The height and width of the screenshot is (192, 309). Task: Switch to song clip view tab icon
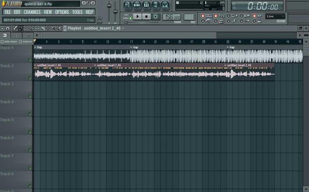[5, 35]
